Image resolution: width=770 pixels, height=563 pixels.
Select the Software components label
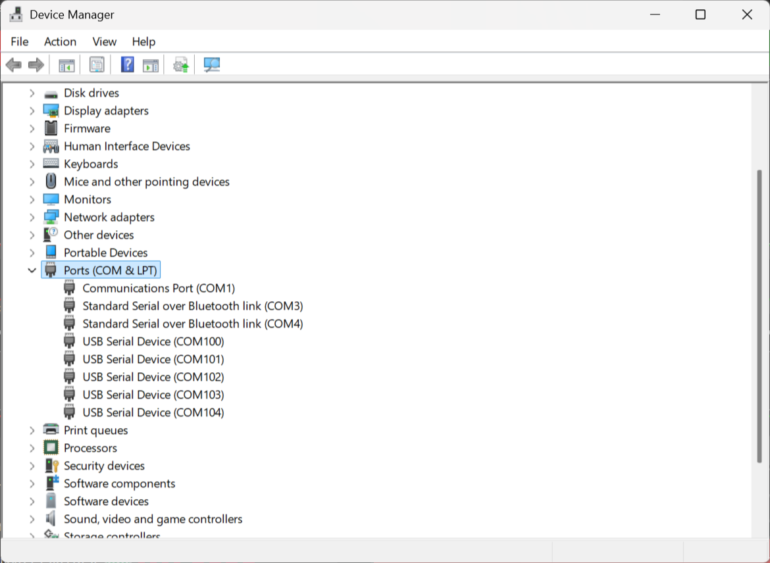119,483
